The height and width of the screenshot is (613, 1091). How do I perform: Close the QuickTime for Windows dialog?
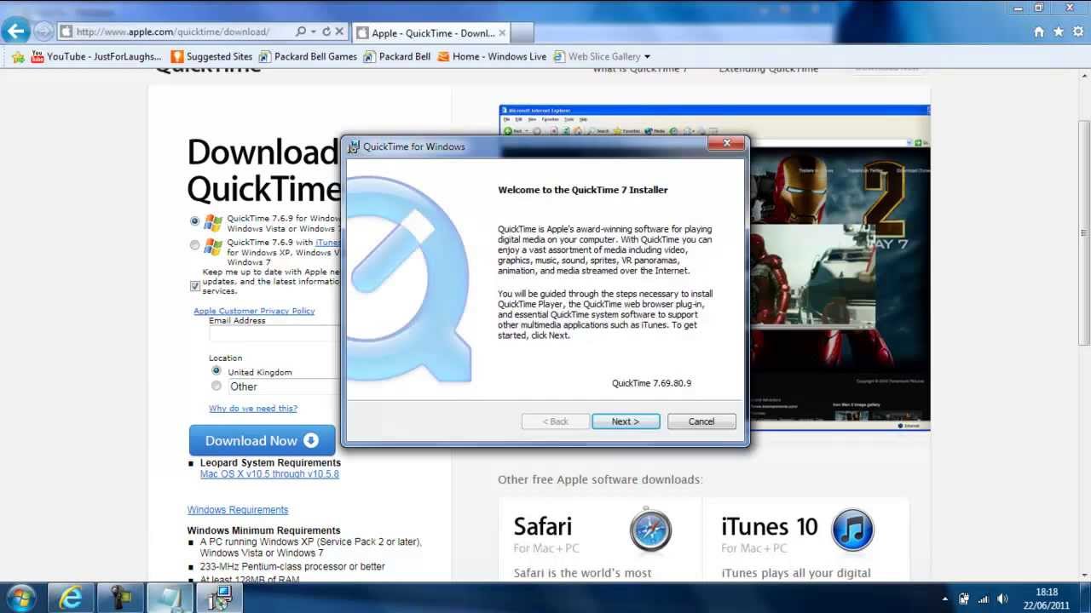pyautogui.click(x=726, y=144)
